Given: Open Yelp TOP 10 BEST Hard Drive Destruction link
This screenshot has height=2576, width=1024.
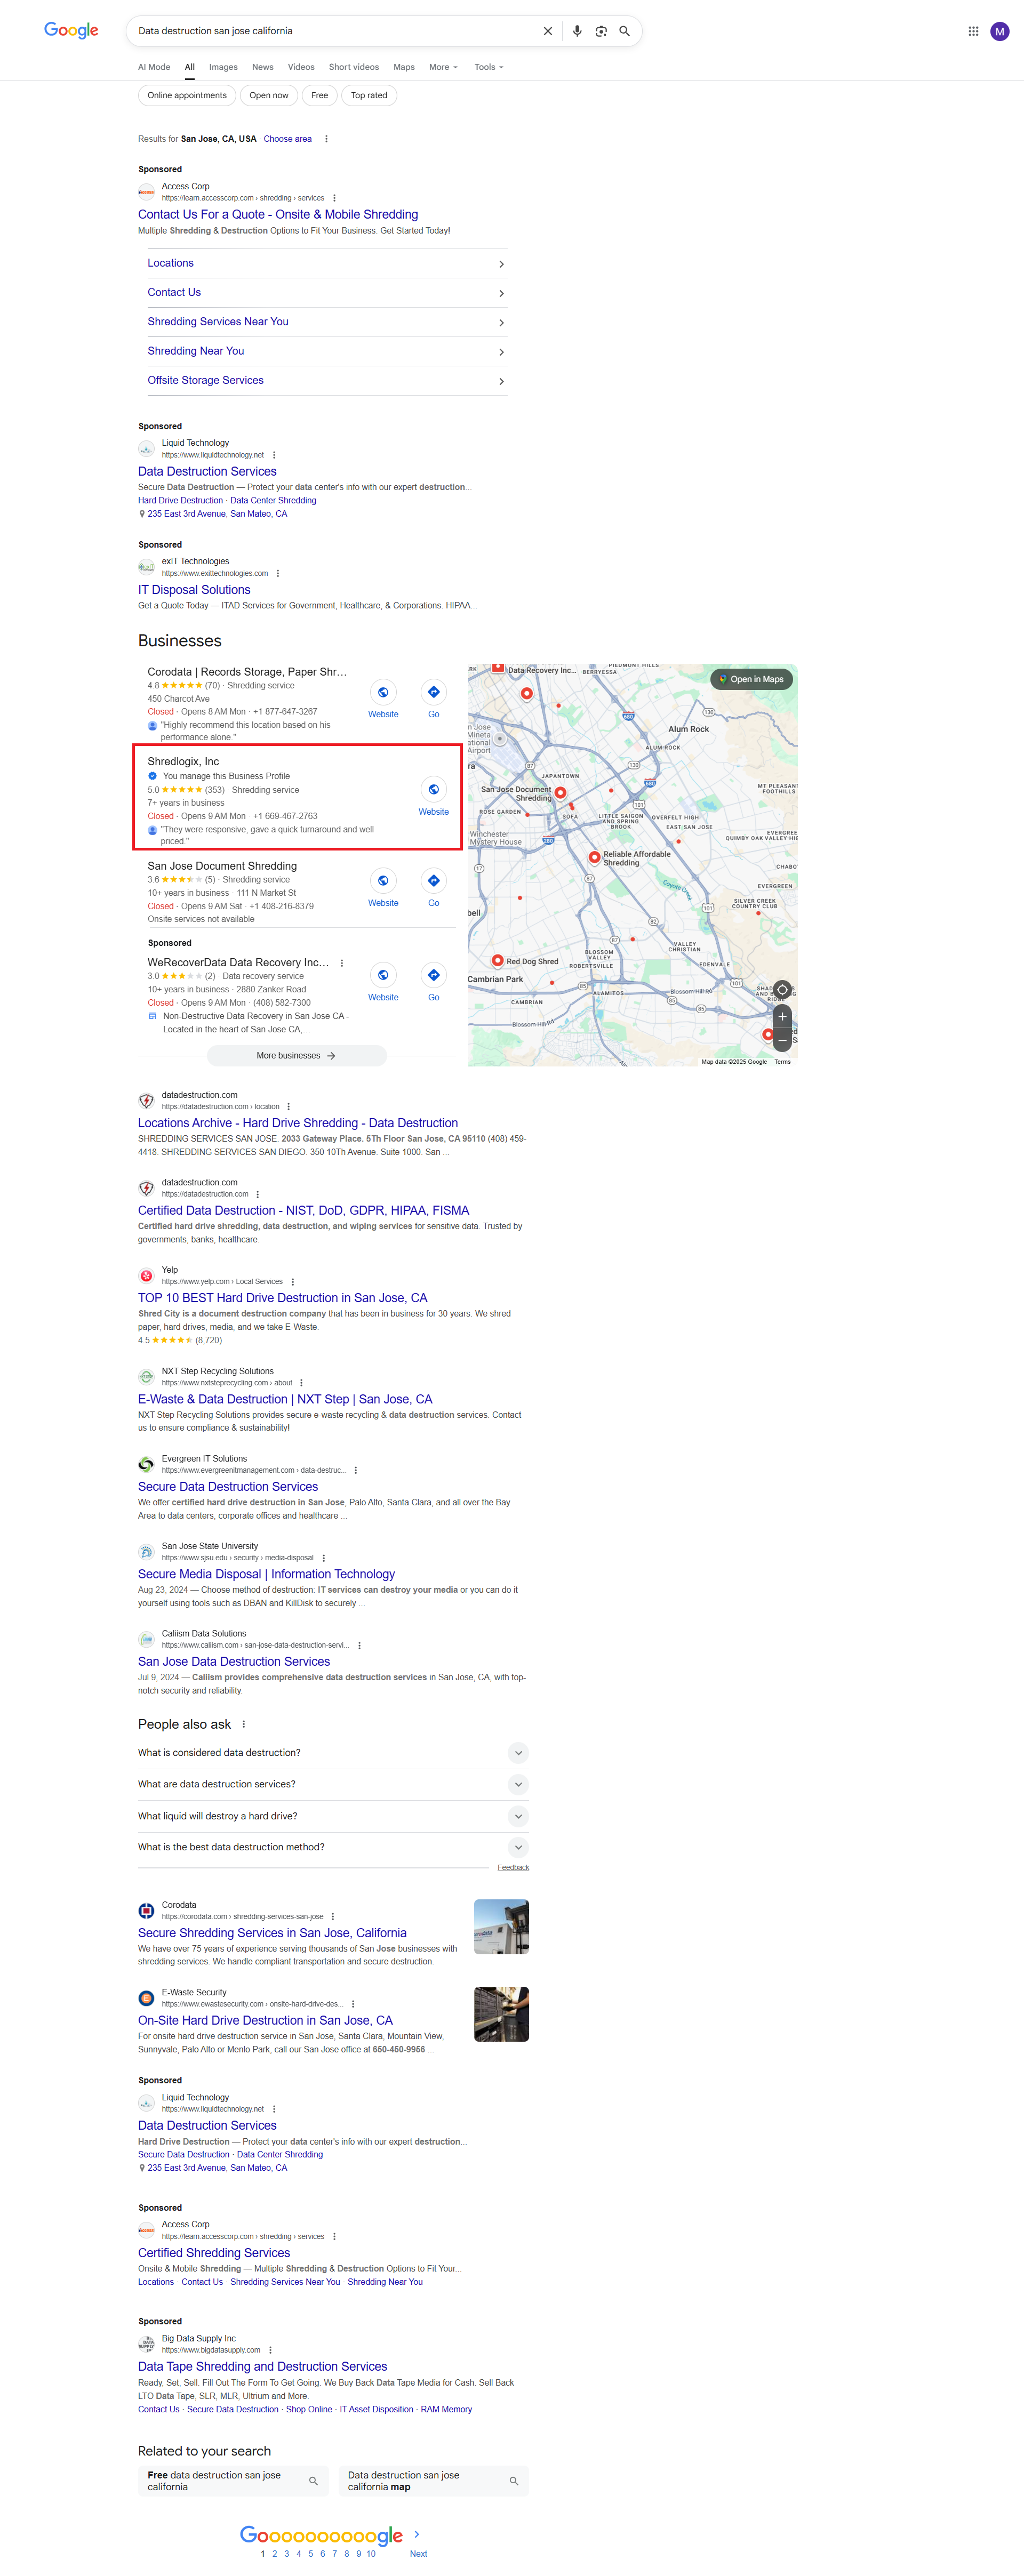Looking at the screenshot, I should 282,1297.
